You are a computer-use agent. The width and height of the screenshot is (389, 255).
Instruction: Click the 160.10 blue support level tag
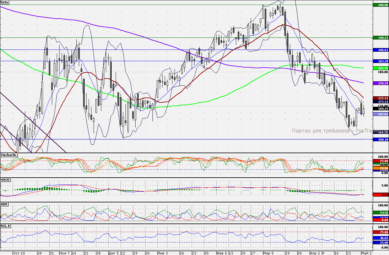(x=380, y=139)
